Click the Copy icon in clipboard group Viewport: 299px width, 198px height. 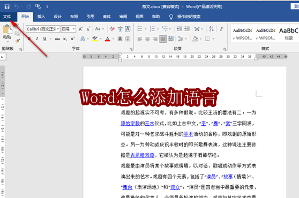17,34
